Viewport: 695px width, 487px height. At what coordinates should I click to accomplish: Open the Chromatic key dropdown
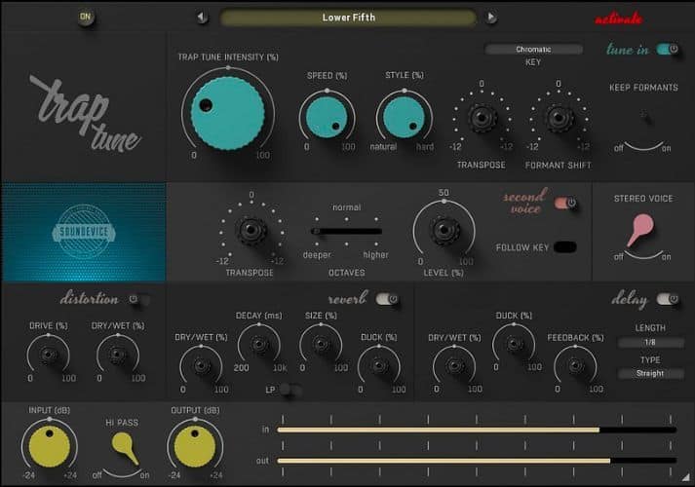(x=533, y=49)
